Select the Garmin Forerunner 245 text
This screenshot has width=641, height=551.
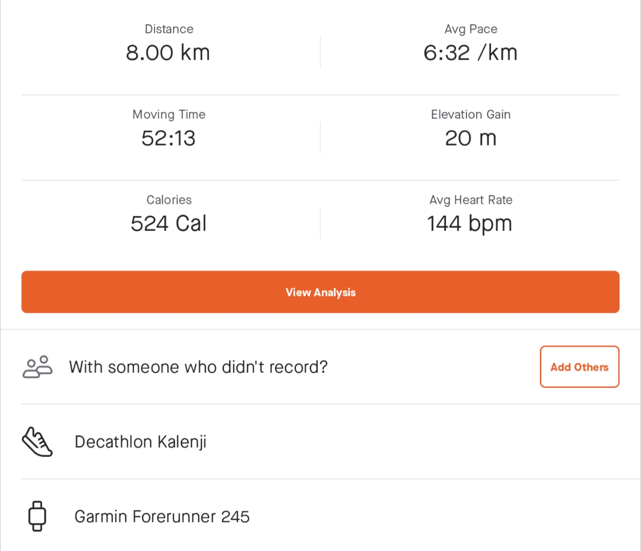pos(162,516)
